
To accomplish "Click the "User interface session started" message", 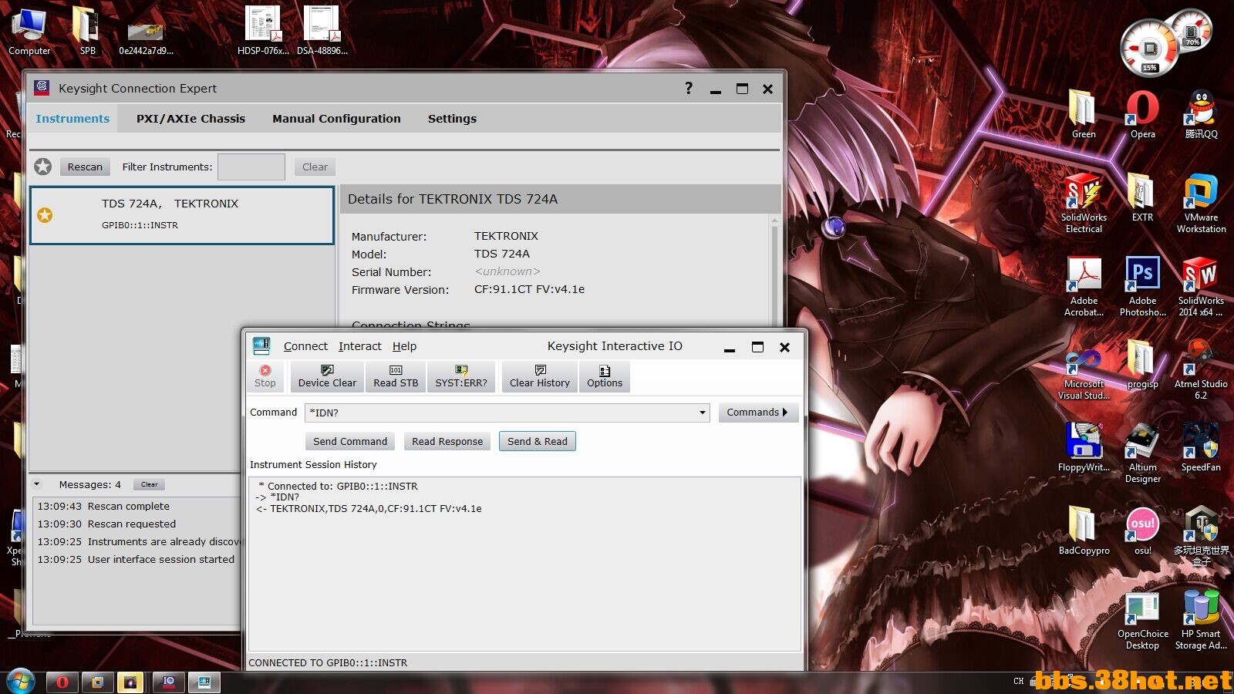I will [160, 559].
